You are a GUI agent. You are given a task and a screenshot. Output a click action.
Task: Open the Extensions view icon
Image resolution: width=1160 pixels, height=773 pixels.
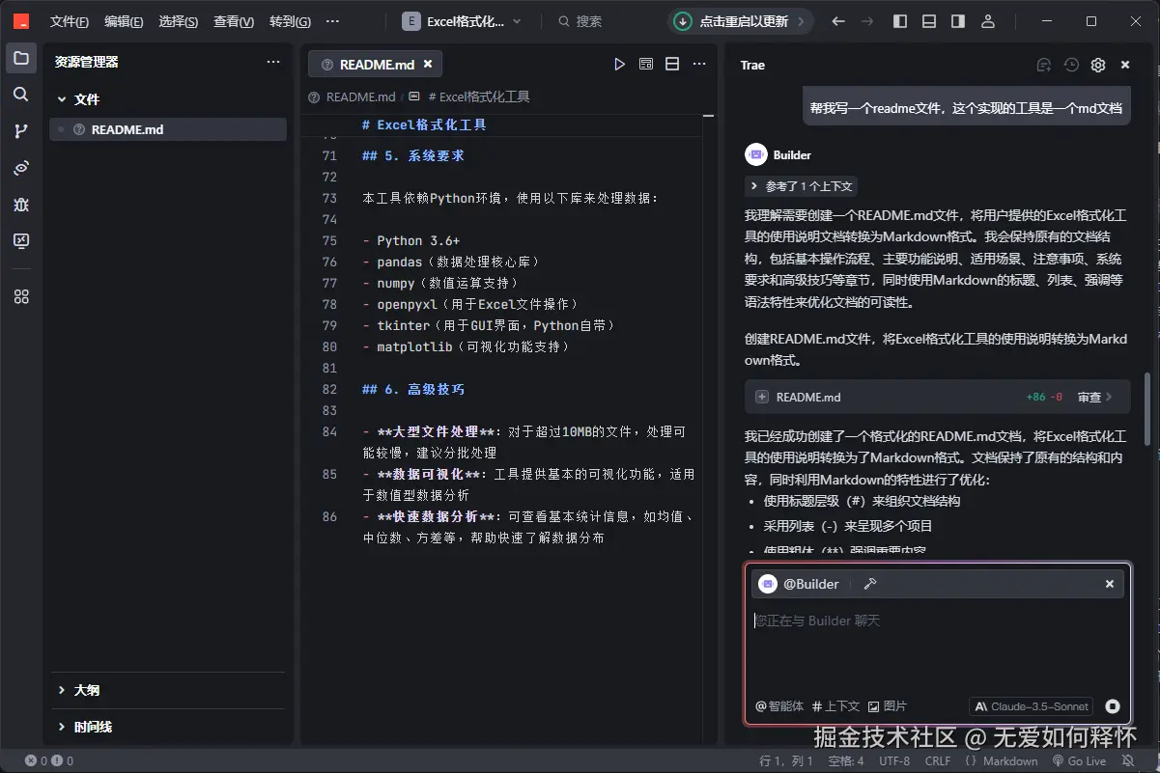click(21, 297)
